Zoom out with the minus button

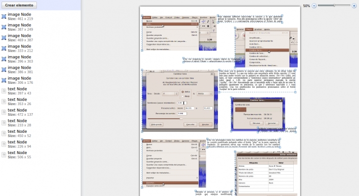tap(314, 6)
